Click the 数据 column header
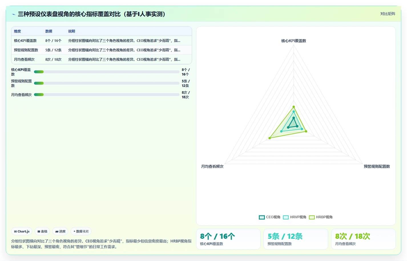Image resolution: width=407 pixels, height=261 pixels. 49,31
